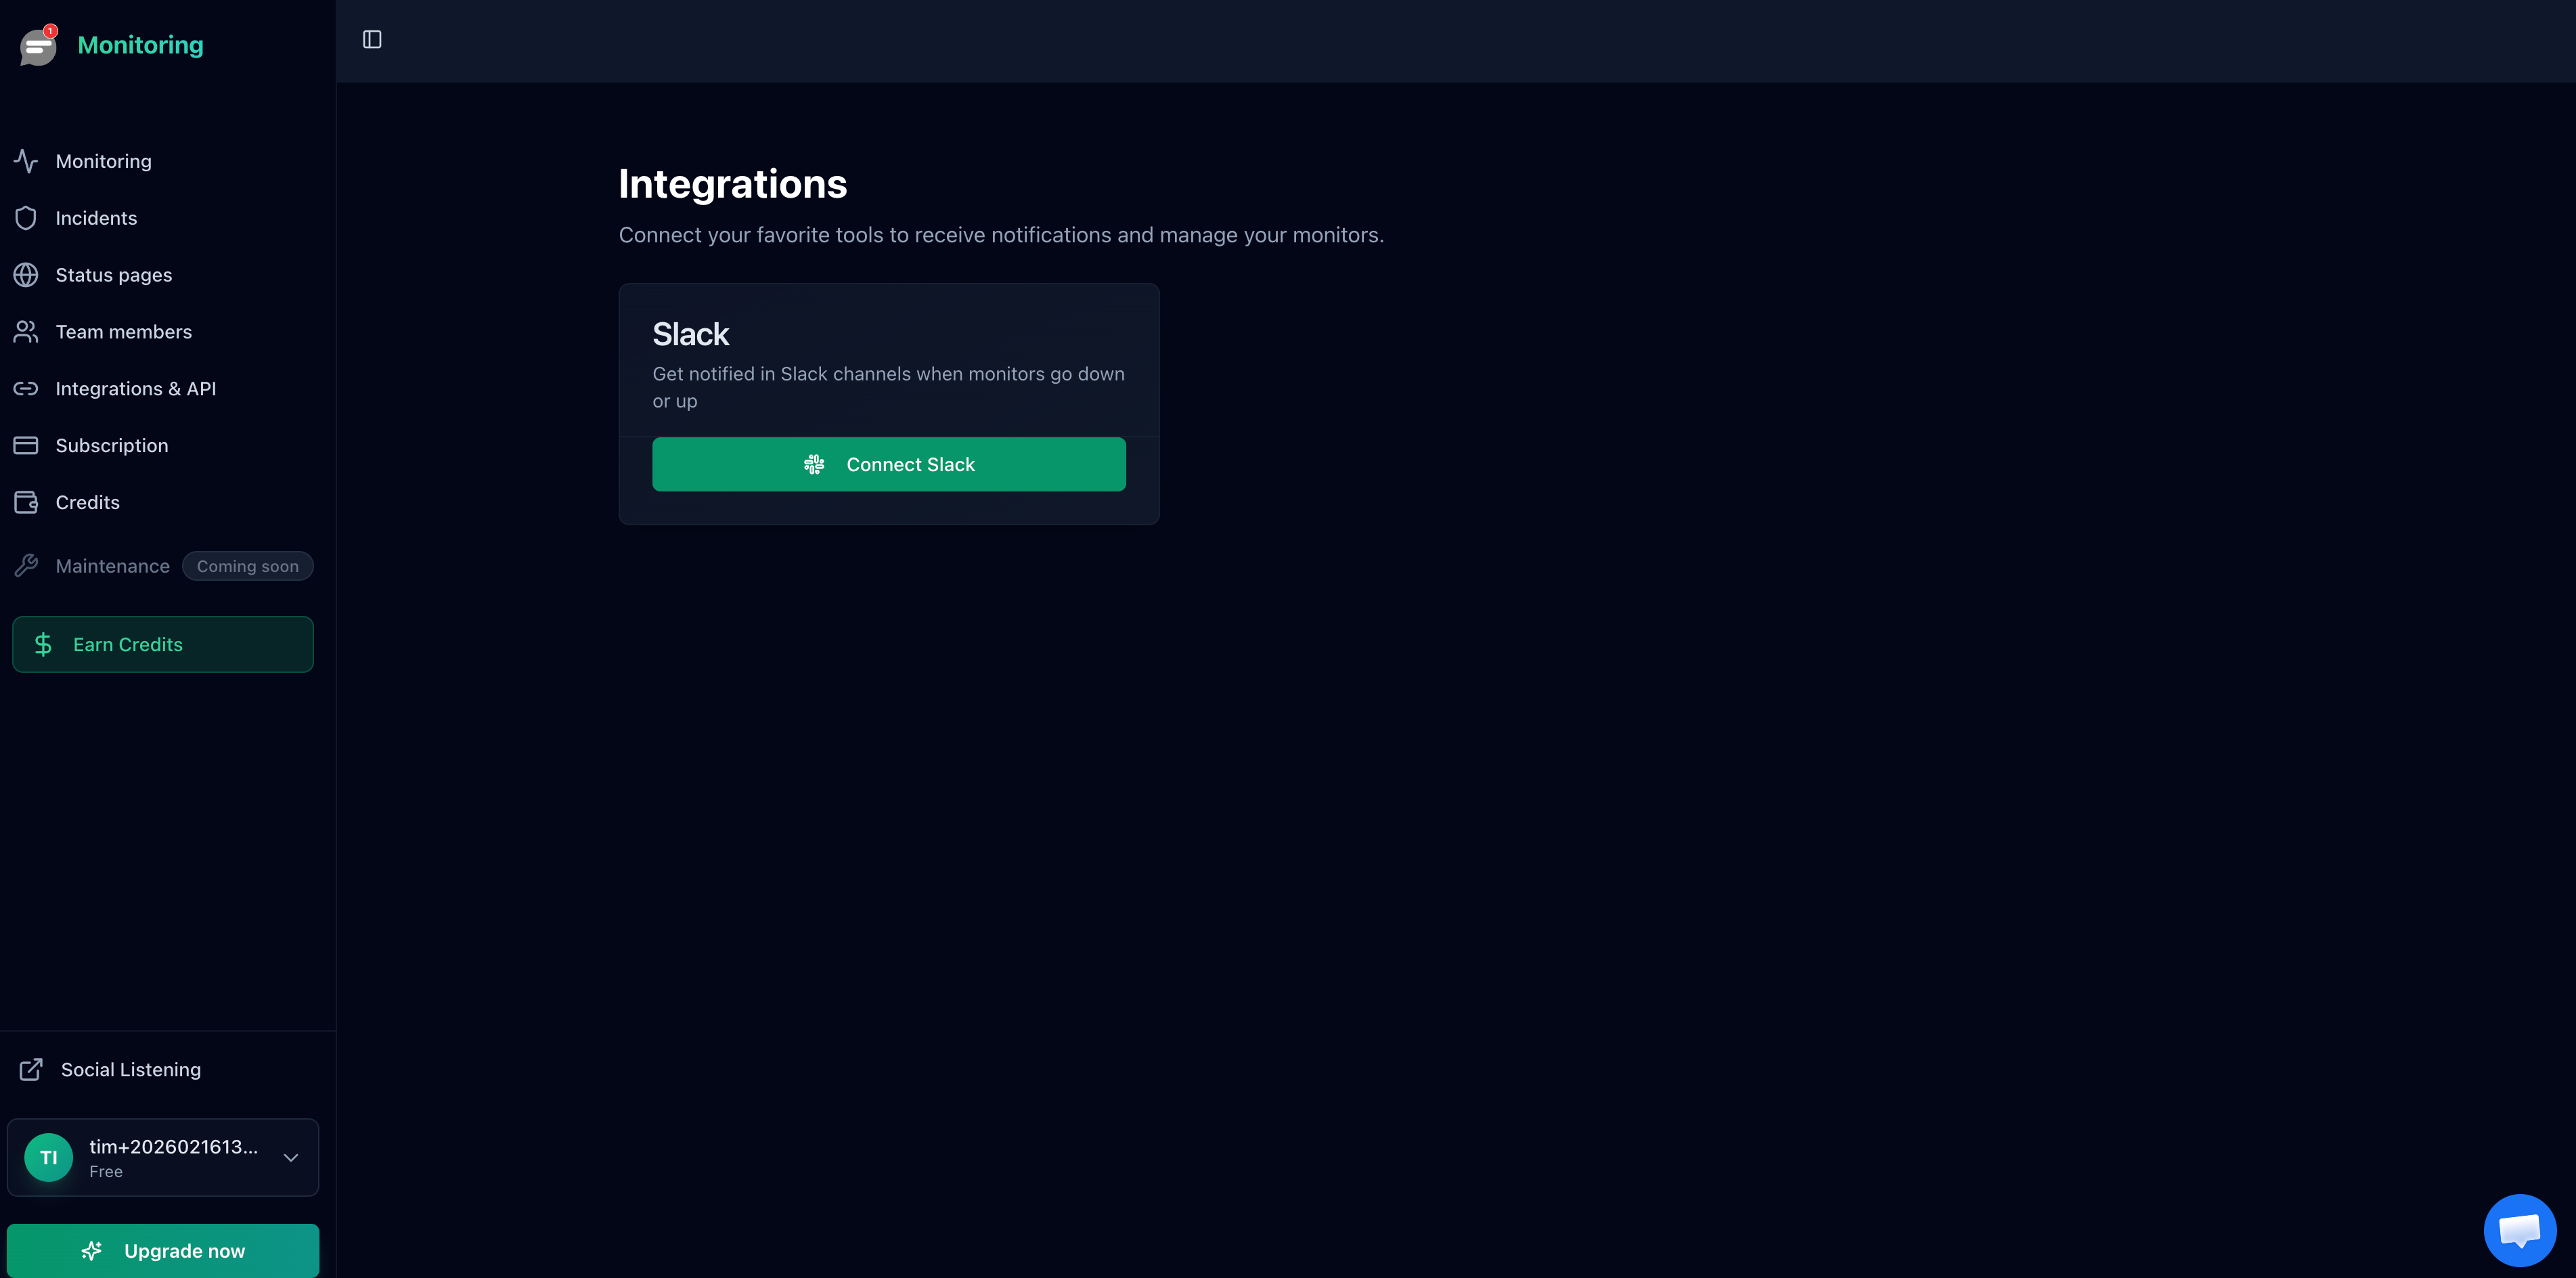The image size is (2576, 1278).
Task: Select Status pages in sidebar
Action: pyautogui.click(x=113, y=275)
